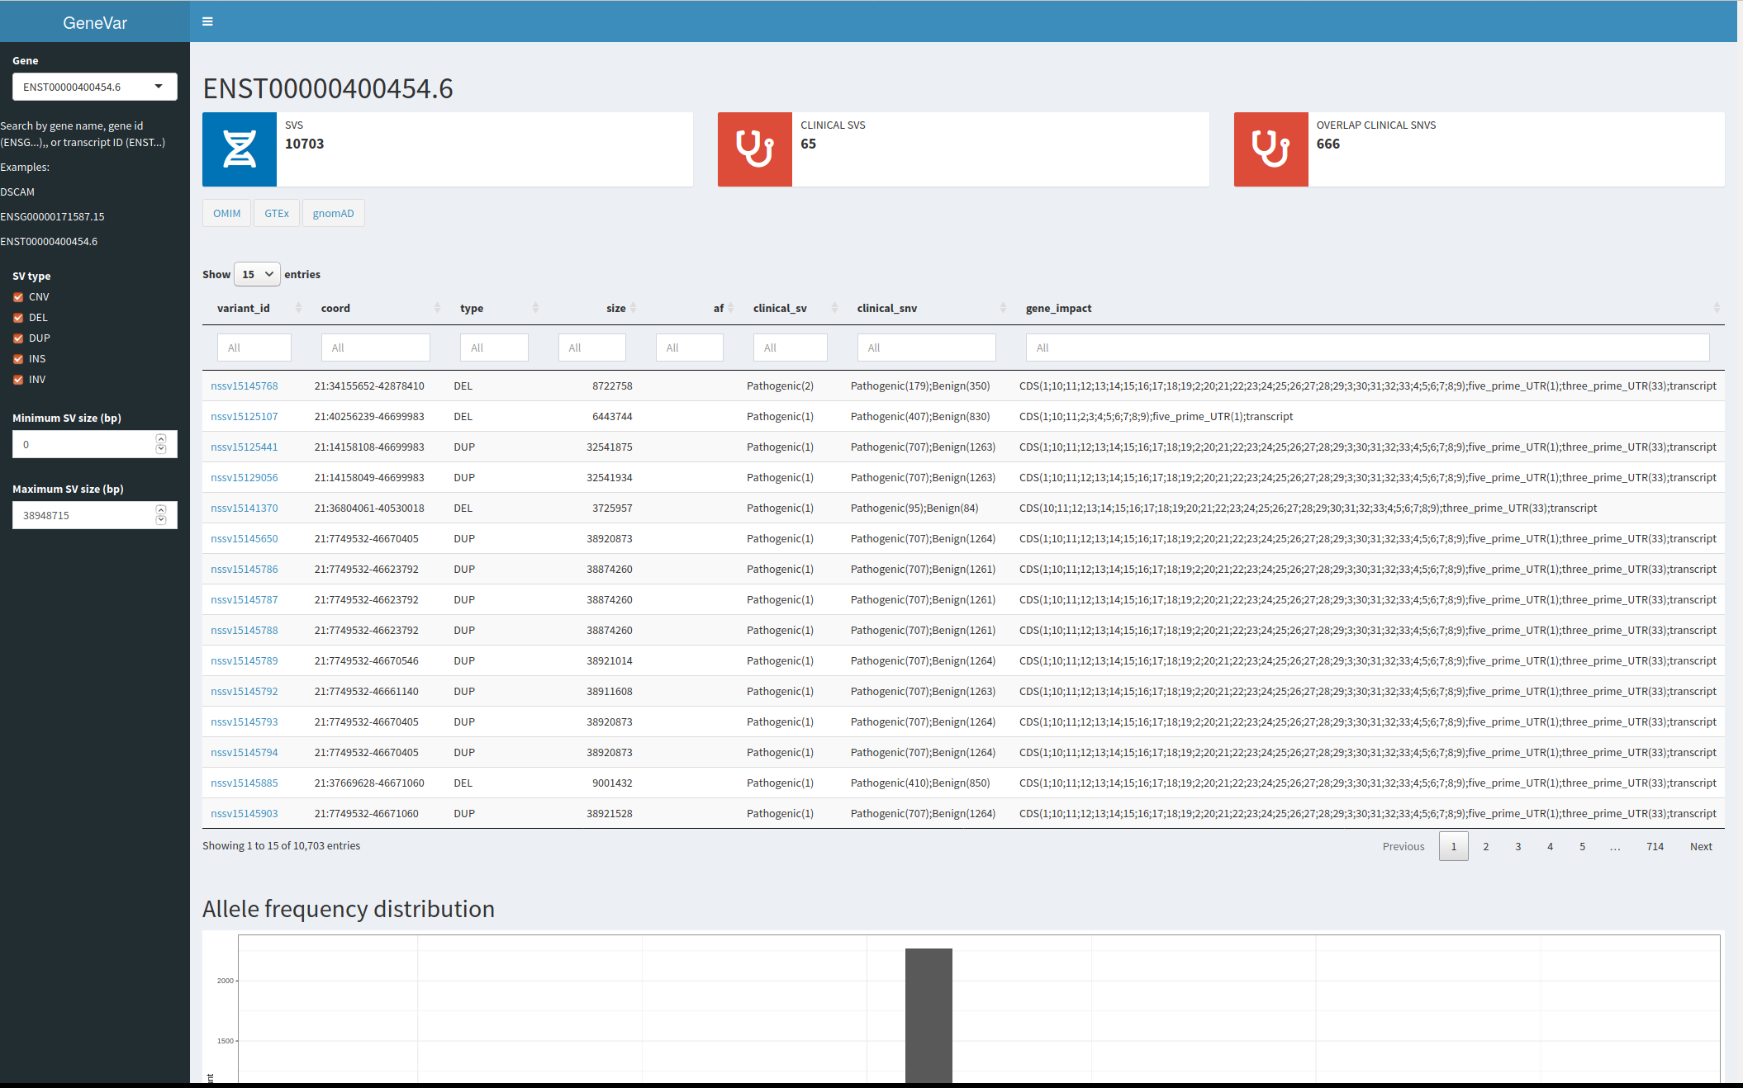Viewport: 1743px width, 1088px height.
Task: Toggle the hamburger sidebar menu icon
Action: [207, 21]
